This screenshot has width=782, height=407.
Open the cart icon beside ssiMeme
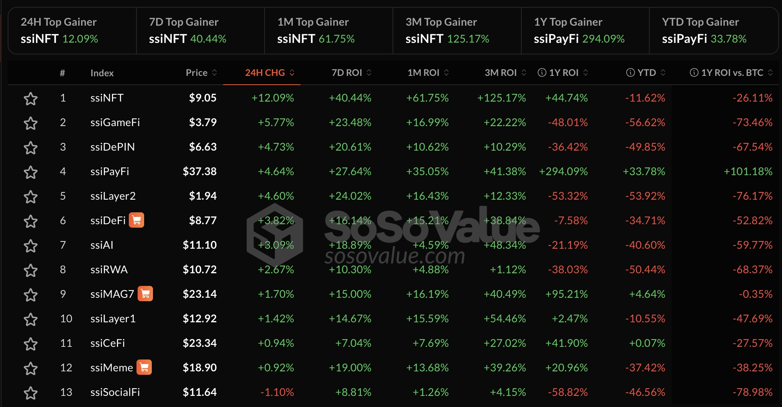[145, 368]
